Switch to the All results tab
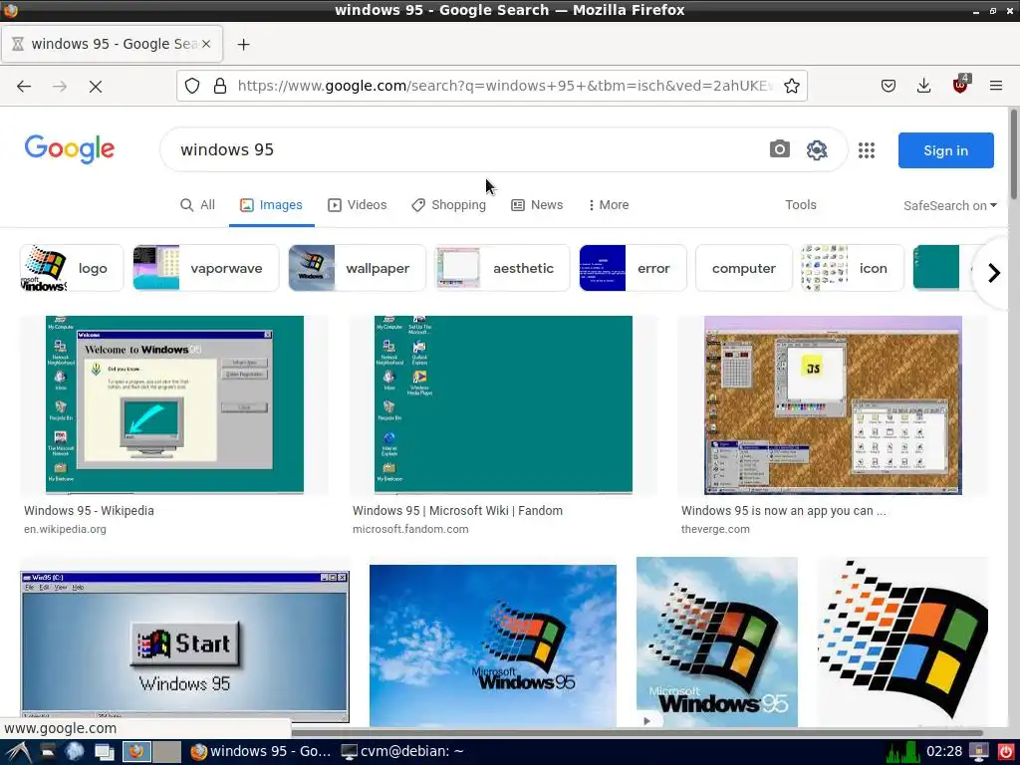 pyautogui.click(x=197, y=205)
